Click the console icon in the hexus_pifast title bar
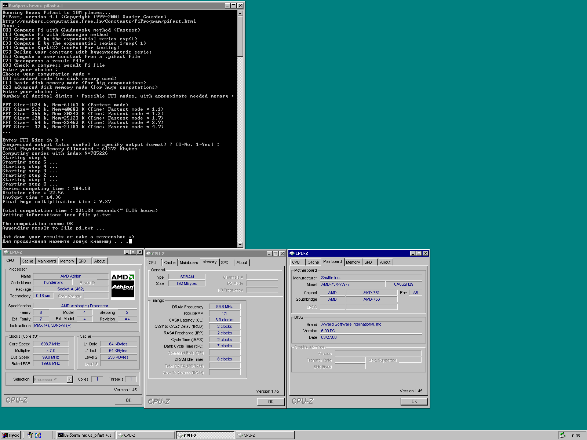 click(6, 5)
